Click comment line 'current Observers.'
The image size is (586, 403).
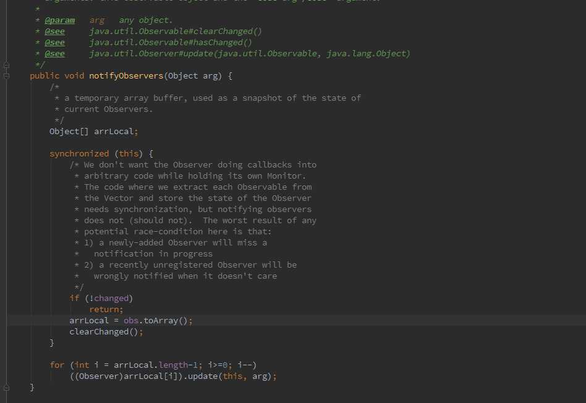108,109
